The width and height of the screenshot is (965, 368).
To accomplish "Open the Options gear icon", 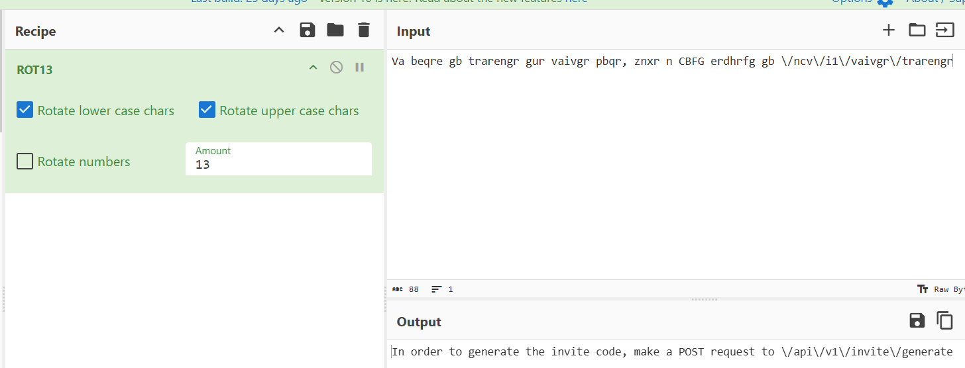I will click(x=885, y=2).
